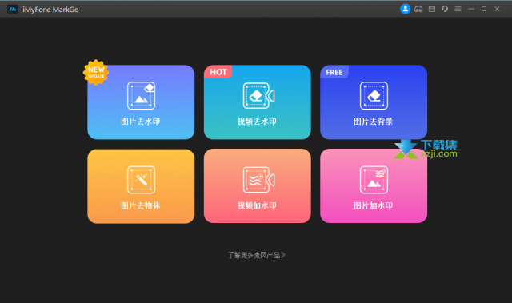Click the Discord community icon in title bar
Screen dimensions: 512x303
point(418,9)
